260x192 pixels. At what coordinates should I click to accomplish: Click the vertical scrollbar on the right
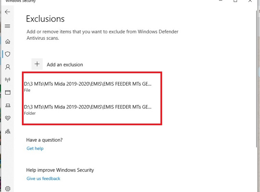257,86
